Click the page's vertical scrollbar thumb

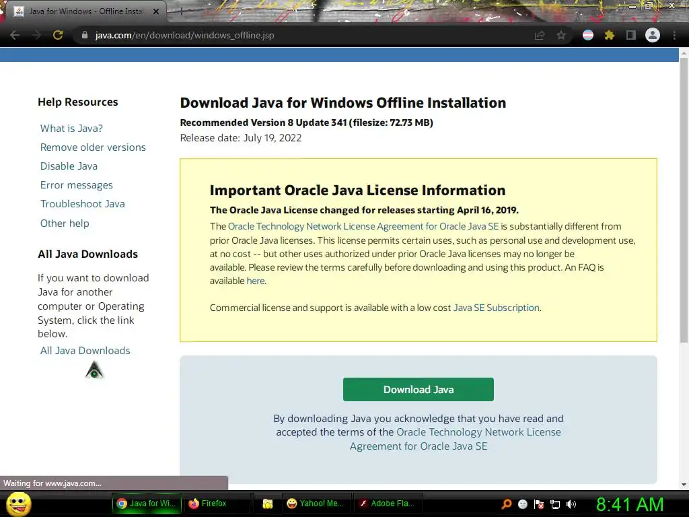(684, 200)
